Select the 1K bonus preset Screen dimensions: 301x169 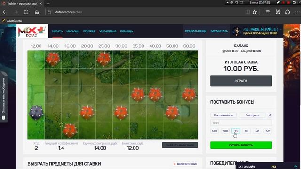(236, 131)
